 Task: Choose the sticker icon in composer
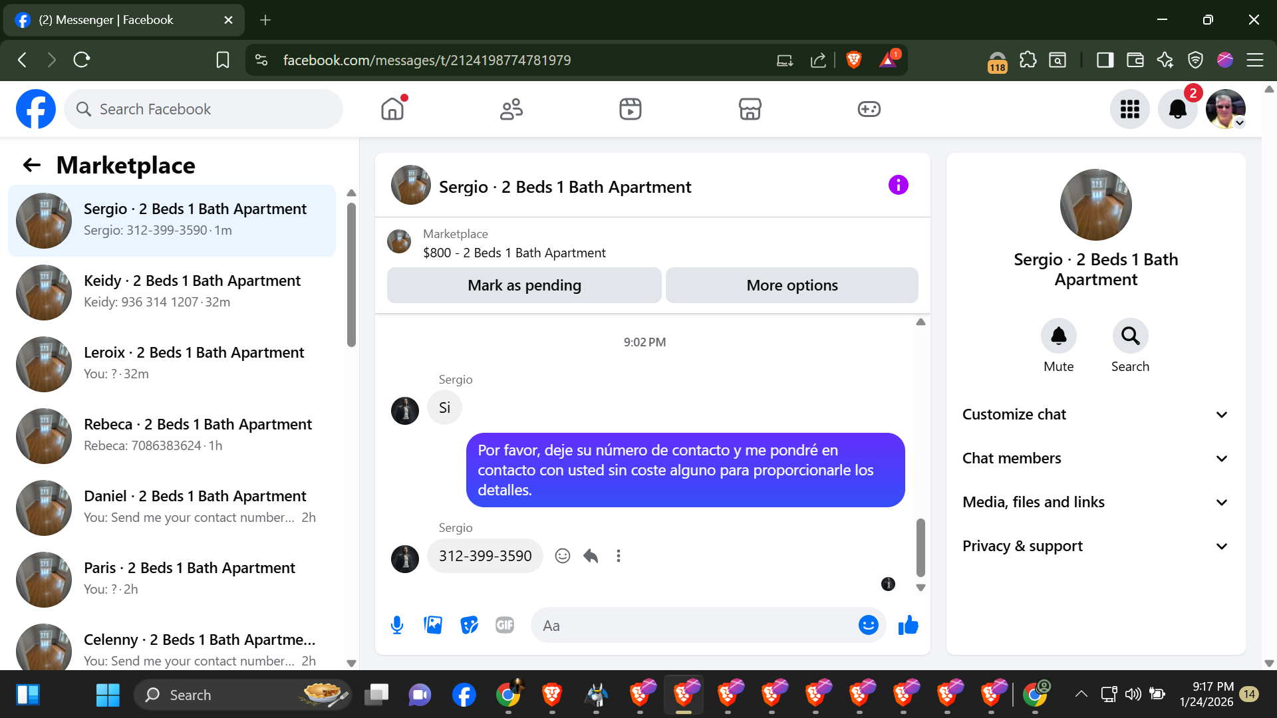pos(469,625)
